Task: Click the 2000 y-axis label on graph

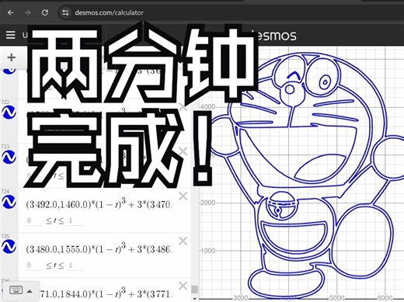Action: (x=208, y=203)
